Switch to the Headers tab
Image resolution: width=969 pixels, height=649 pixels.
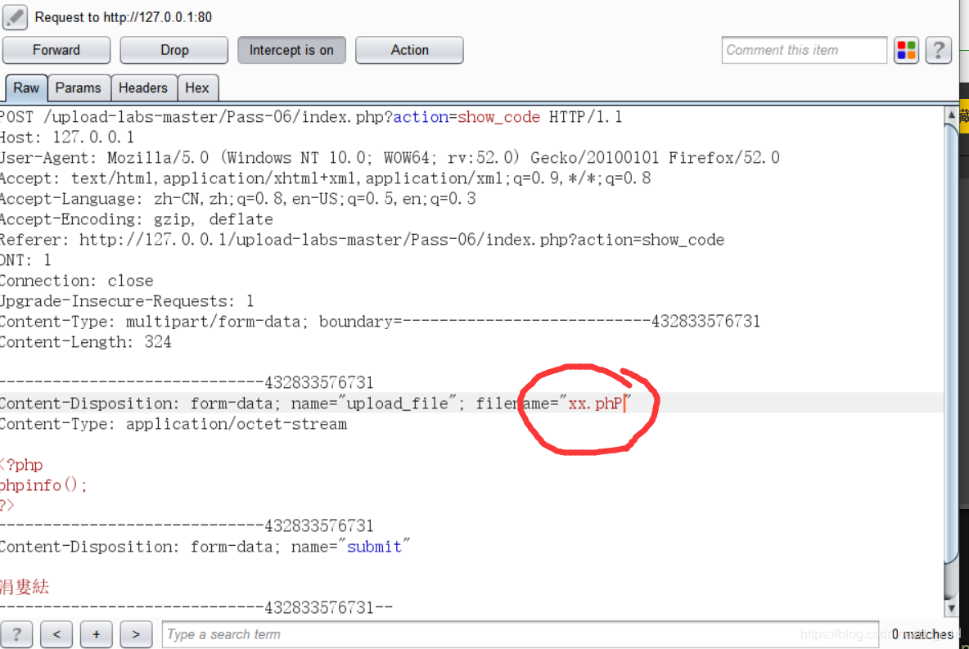[142, 88]
